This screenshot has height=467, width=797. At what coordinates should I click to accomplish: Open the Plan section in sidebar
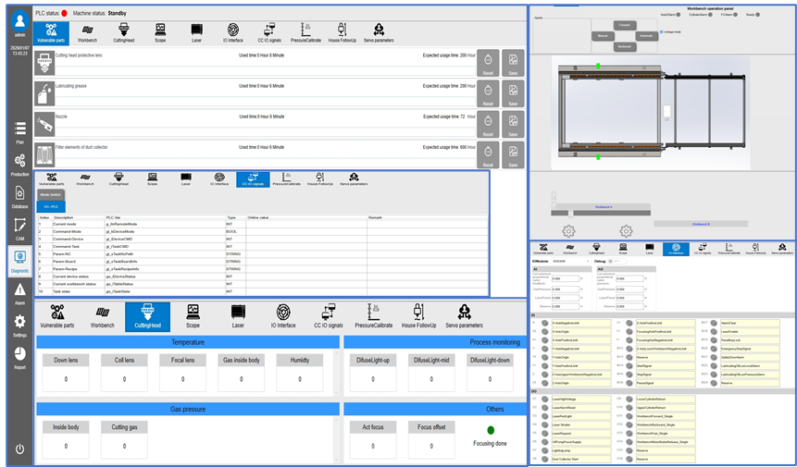tap(19, 132)
